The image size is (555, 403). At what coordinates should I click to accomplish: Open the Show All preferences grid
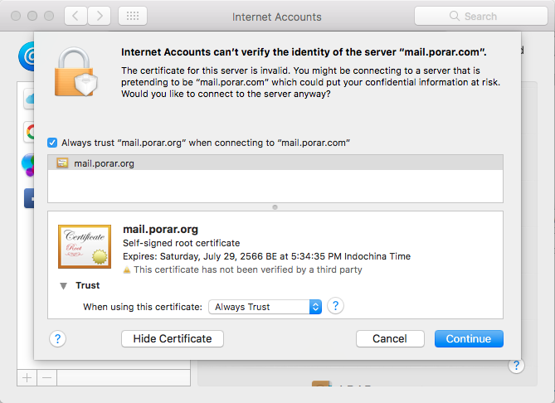(x=134, y=16)
